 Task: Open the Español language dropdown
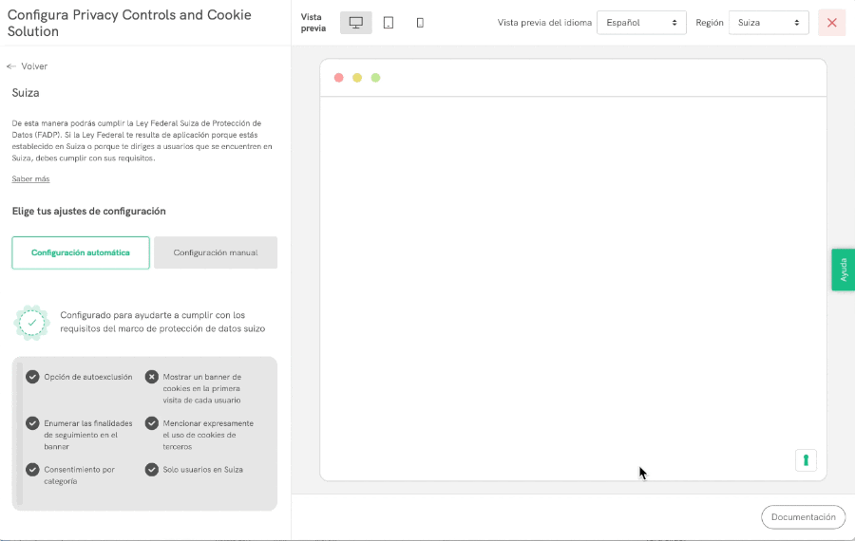pyautogui.click(x=641, y=23)
